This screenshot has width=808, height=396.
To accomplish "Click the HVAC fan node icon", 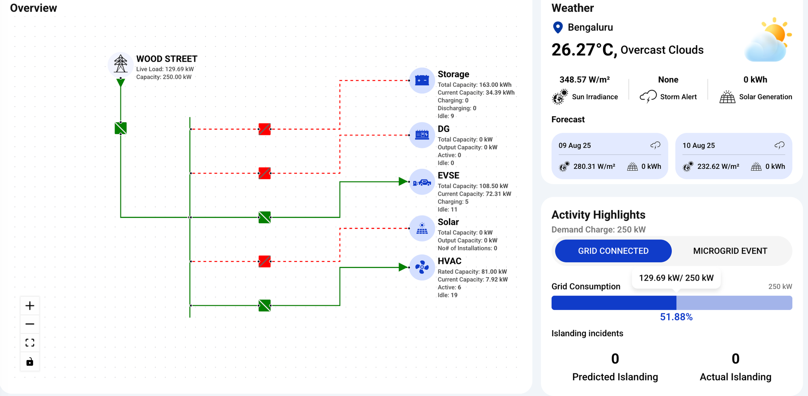I will click(x=422, y=267).
